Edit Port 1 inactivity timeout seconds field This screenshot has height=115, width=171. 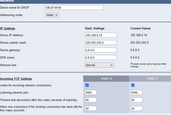click(x=137, y=100)
